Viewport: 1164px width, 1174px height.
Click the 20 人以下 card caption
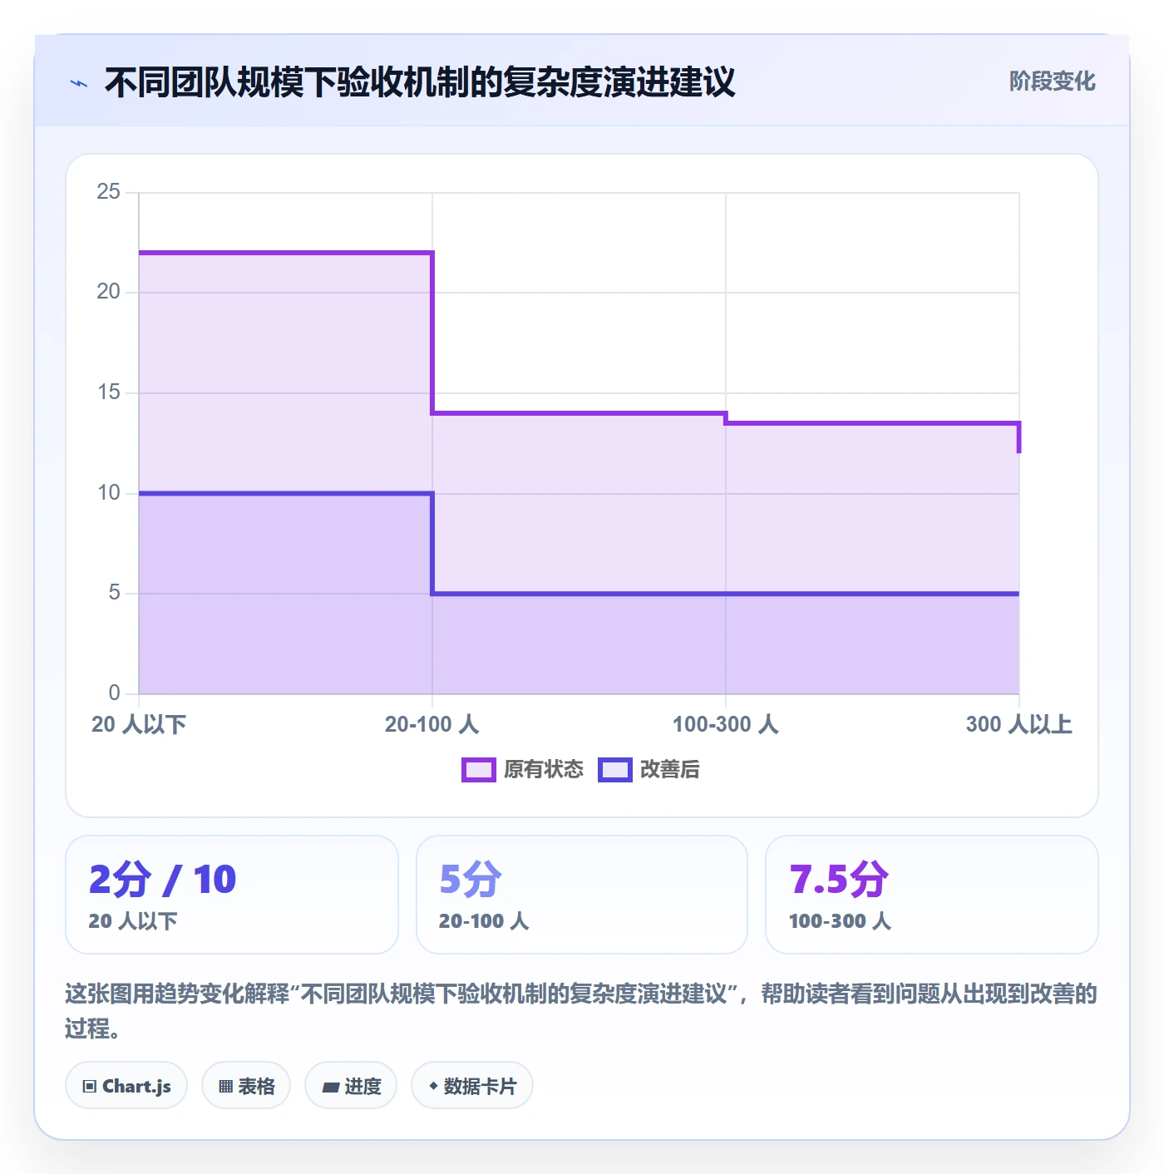coord(133,921)
